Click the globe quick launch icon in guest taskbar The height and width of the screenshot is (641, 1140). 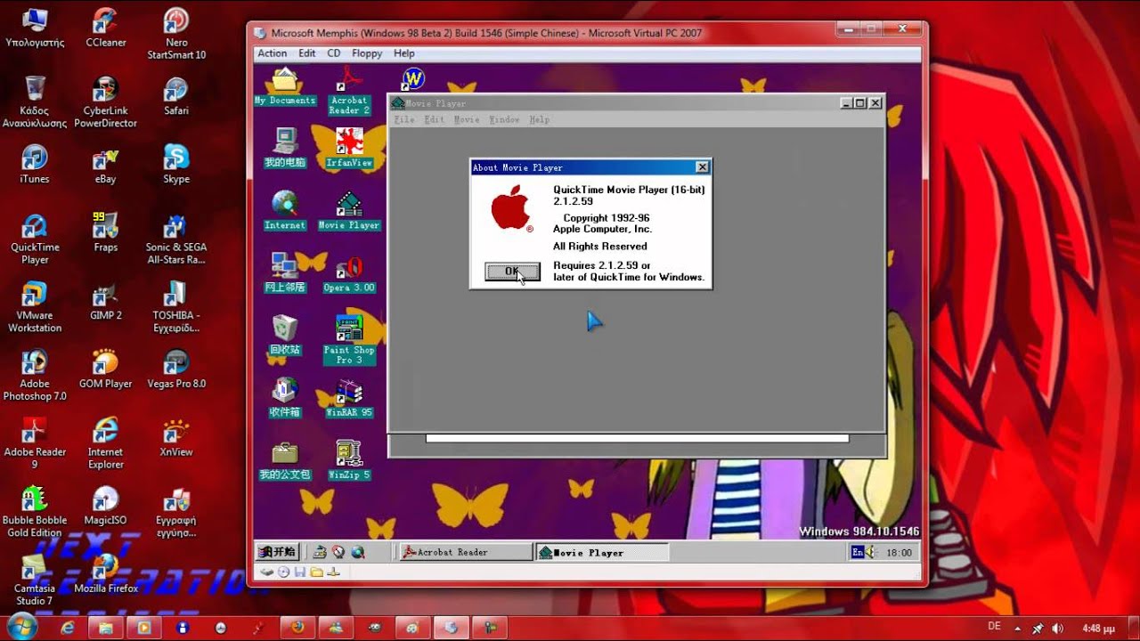(357, 552)
